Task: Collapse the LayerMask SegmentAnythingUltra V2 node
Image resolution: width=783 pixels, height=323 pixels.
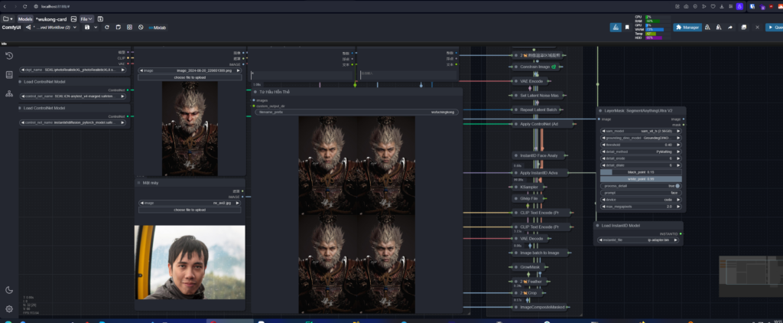Action: click(601, 110)
